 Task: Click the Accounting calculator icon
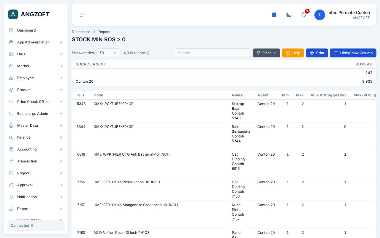[11, 149]
